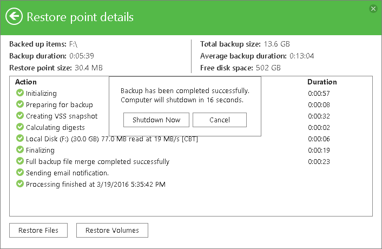Select the Duration column header
Screen dimensions: 382x249
(x=322, y=82)
